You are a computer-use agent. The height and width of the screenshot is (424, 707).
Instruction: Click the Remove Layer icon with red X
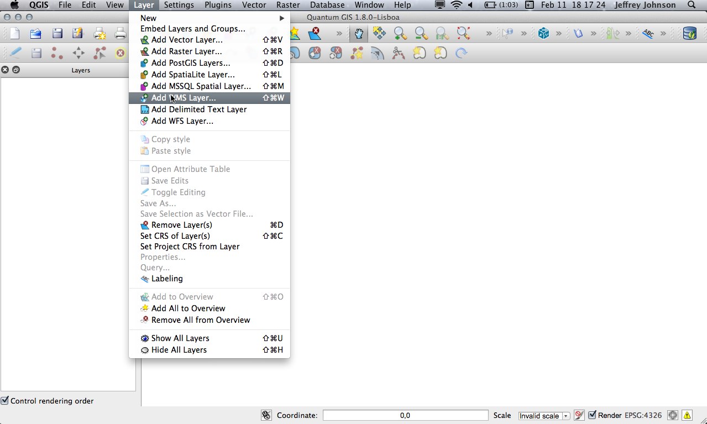[x=315, y=34]
